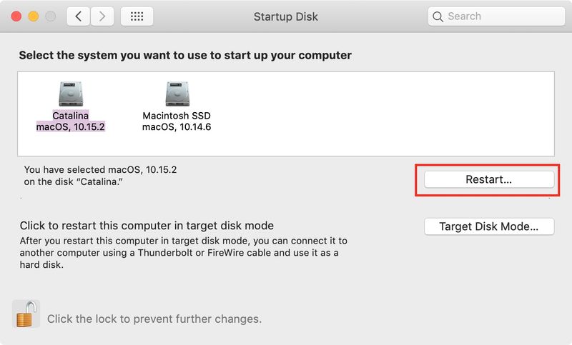
Task: Show all preferences via grid icon
Action: (x=137, y=16)
